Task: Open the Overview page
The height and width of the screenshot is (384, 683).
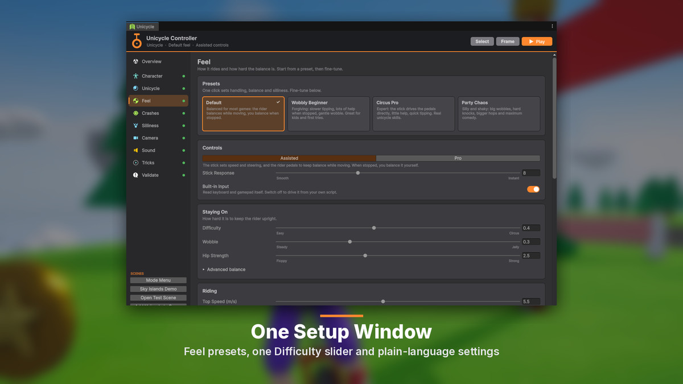Action: [158, 61]
